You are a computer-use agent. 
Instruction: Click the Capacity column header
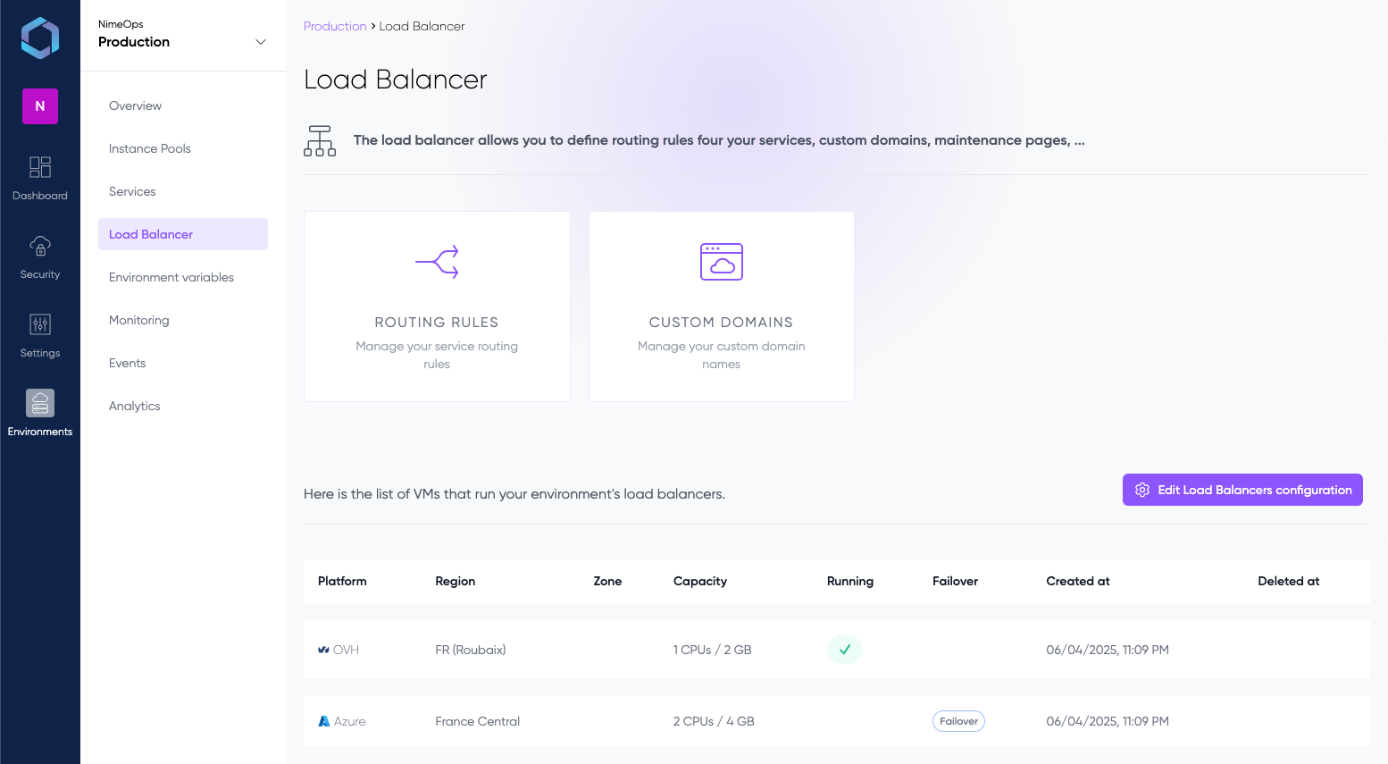click(700, 581)
